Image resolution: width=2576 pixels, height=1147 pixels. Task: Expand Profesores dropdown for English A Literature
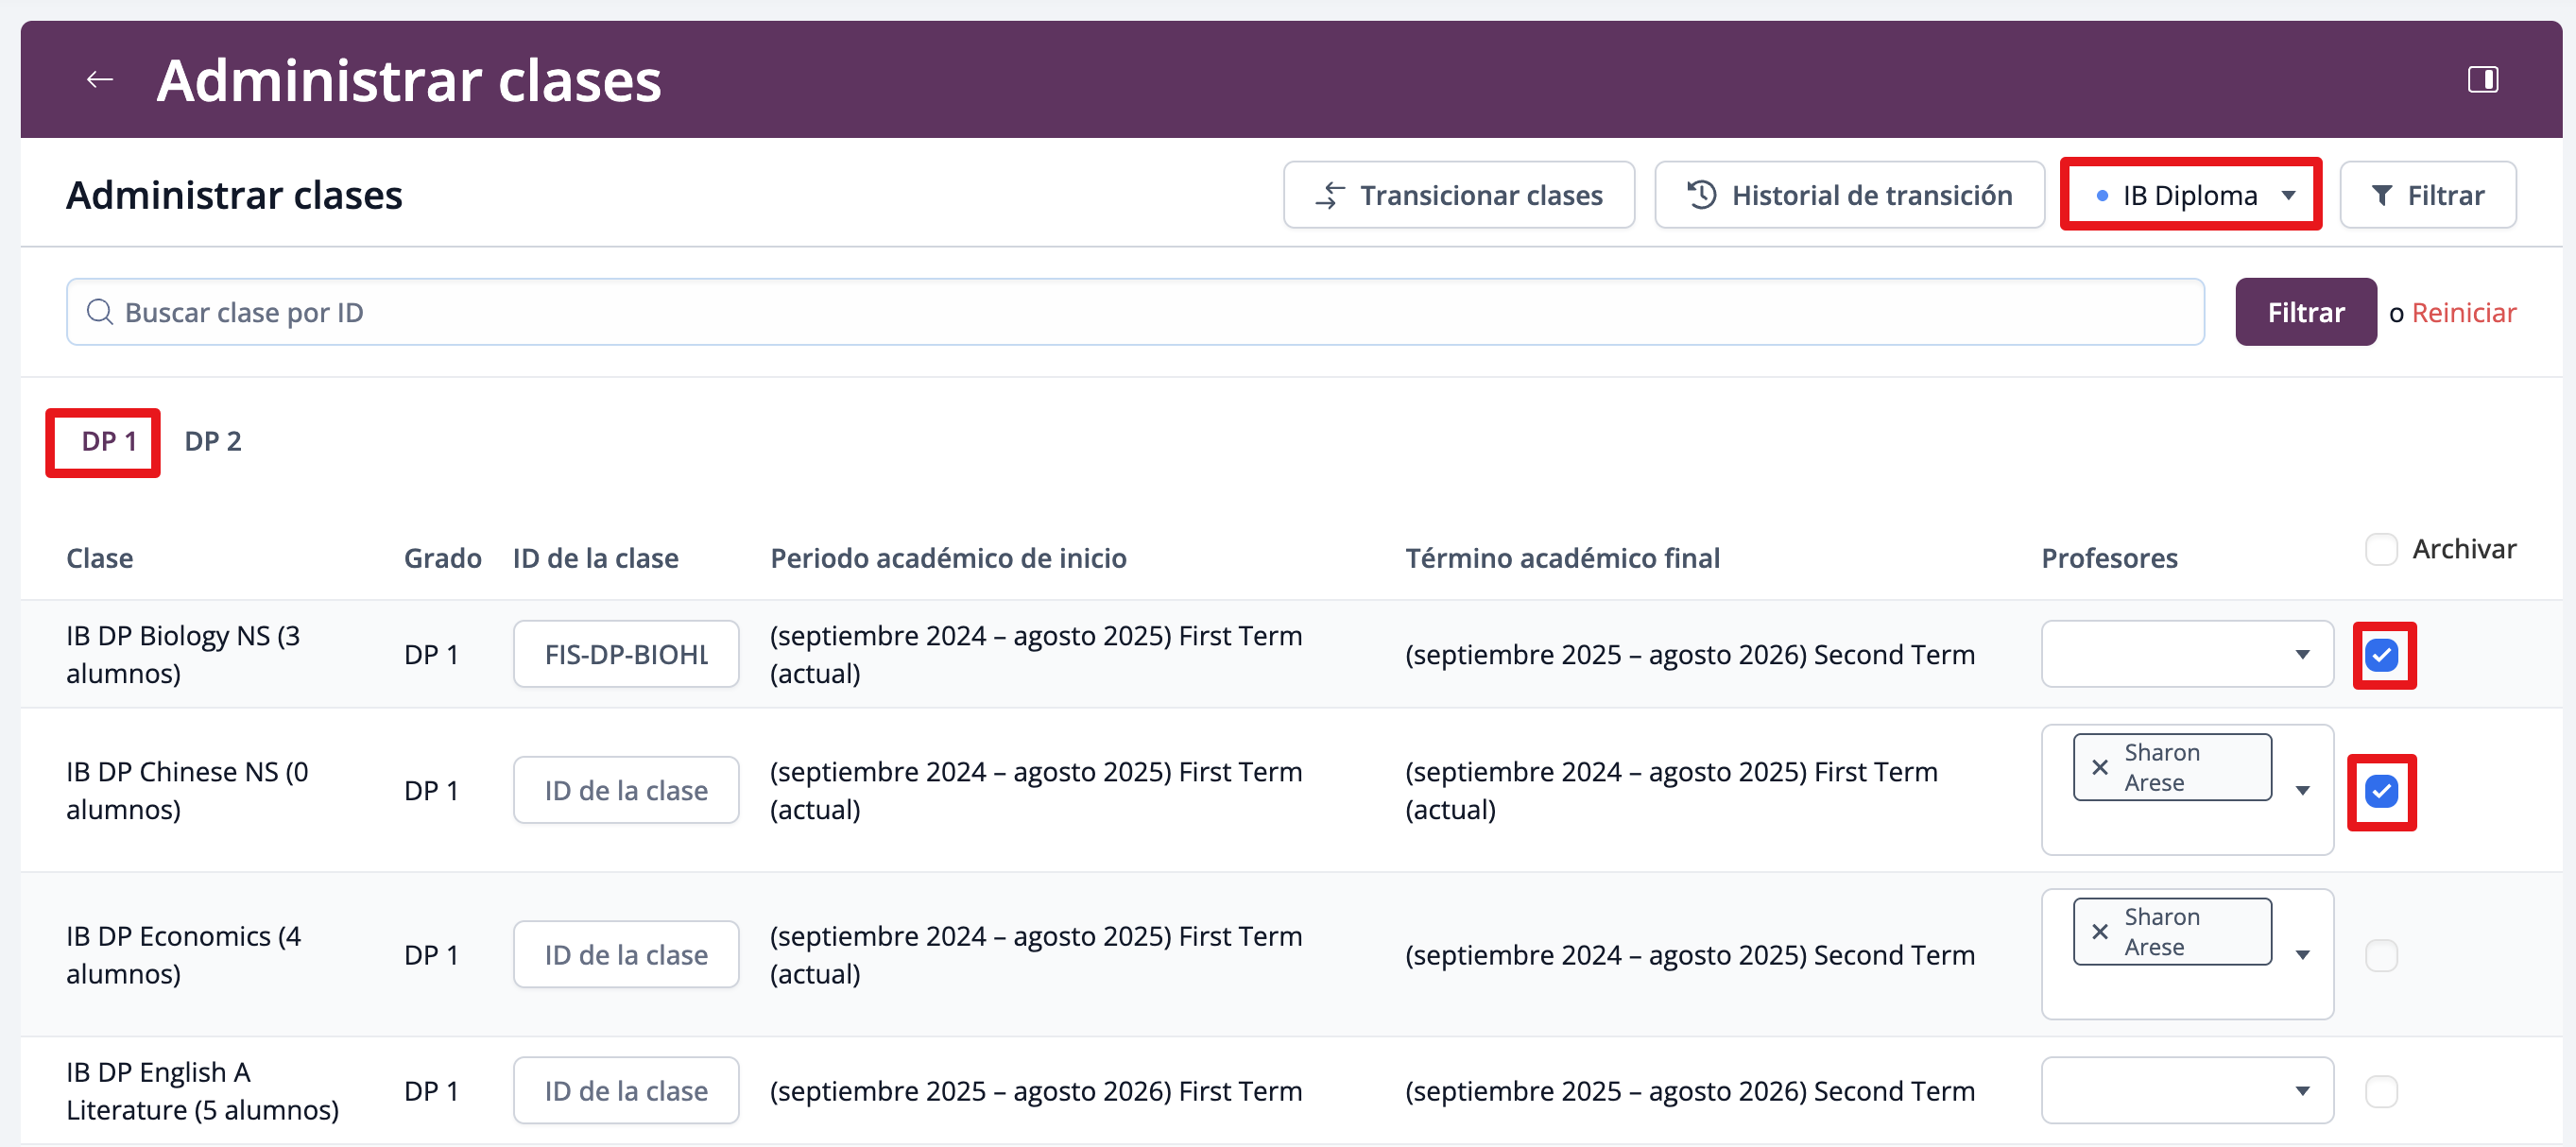pyautogui.click(x=2302, y=1091)
